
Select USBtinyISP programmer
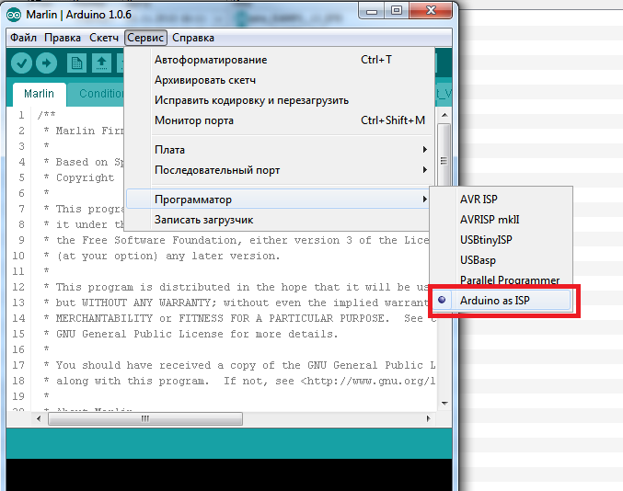click(502, 240)
